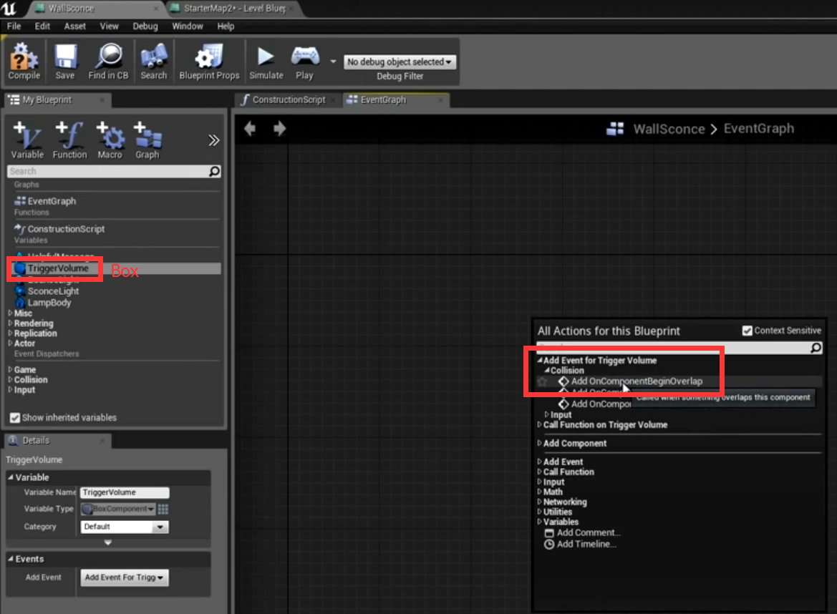Screen dimensions: 837x614
Task: Select the SconceLight variable
Action: tap(53, 291)
